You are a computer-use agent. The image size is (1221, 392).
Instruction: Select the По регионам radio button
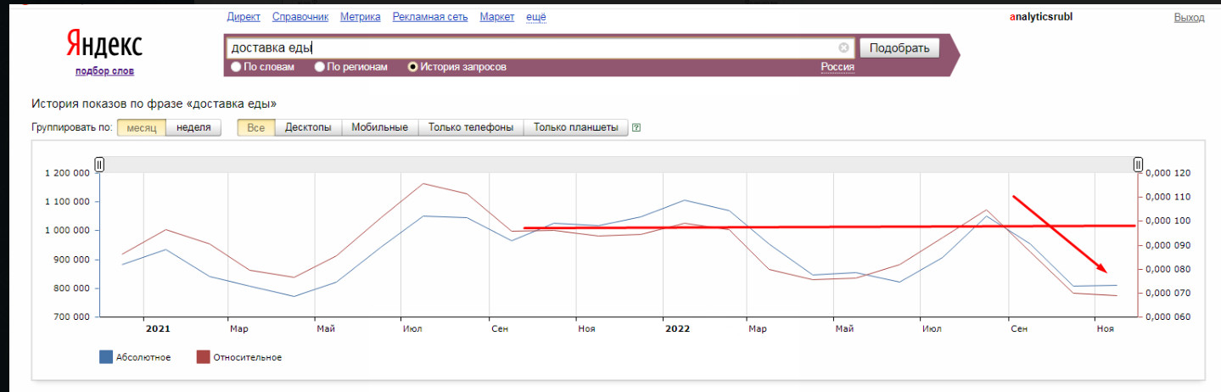pos(320,67)
